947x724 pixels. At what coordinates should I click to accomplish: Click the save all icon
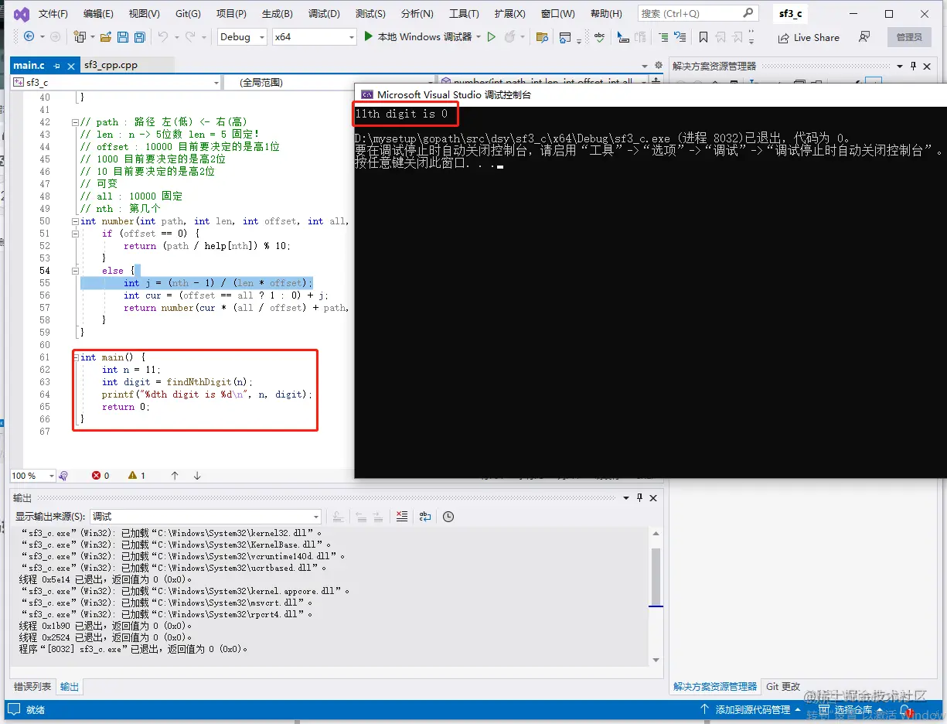click(x=139, y=36)
